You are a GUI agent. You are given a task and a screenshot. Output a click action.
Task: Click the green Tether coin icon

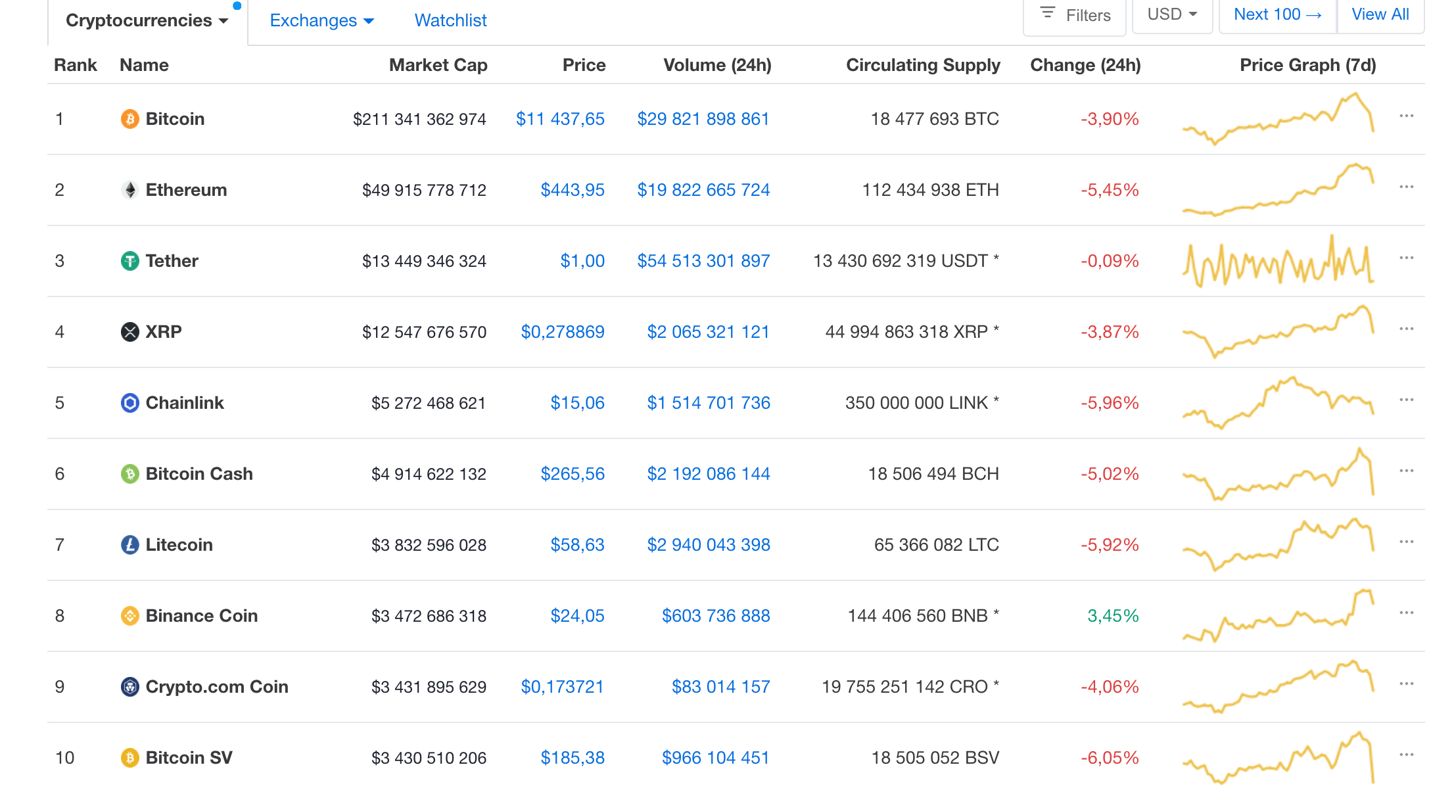129,261
